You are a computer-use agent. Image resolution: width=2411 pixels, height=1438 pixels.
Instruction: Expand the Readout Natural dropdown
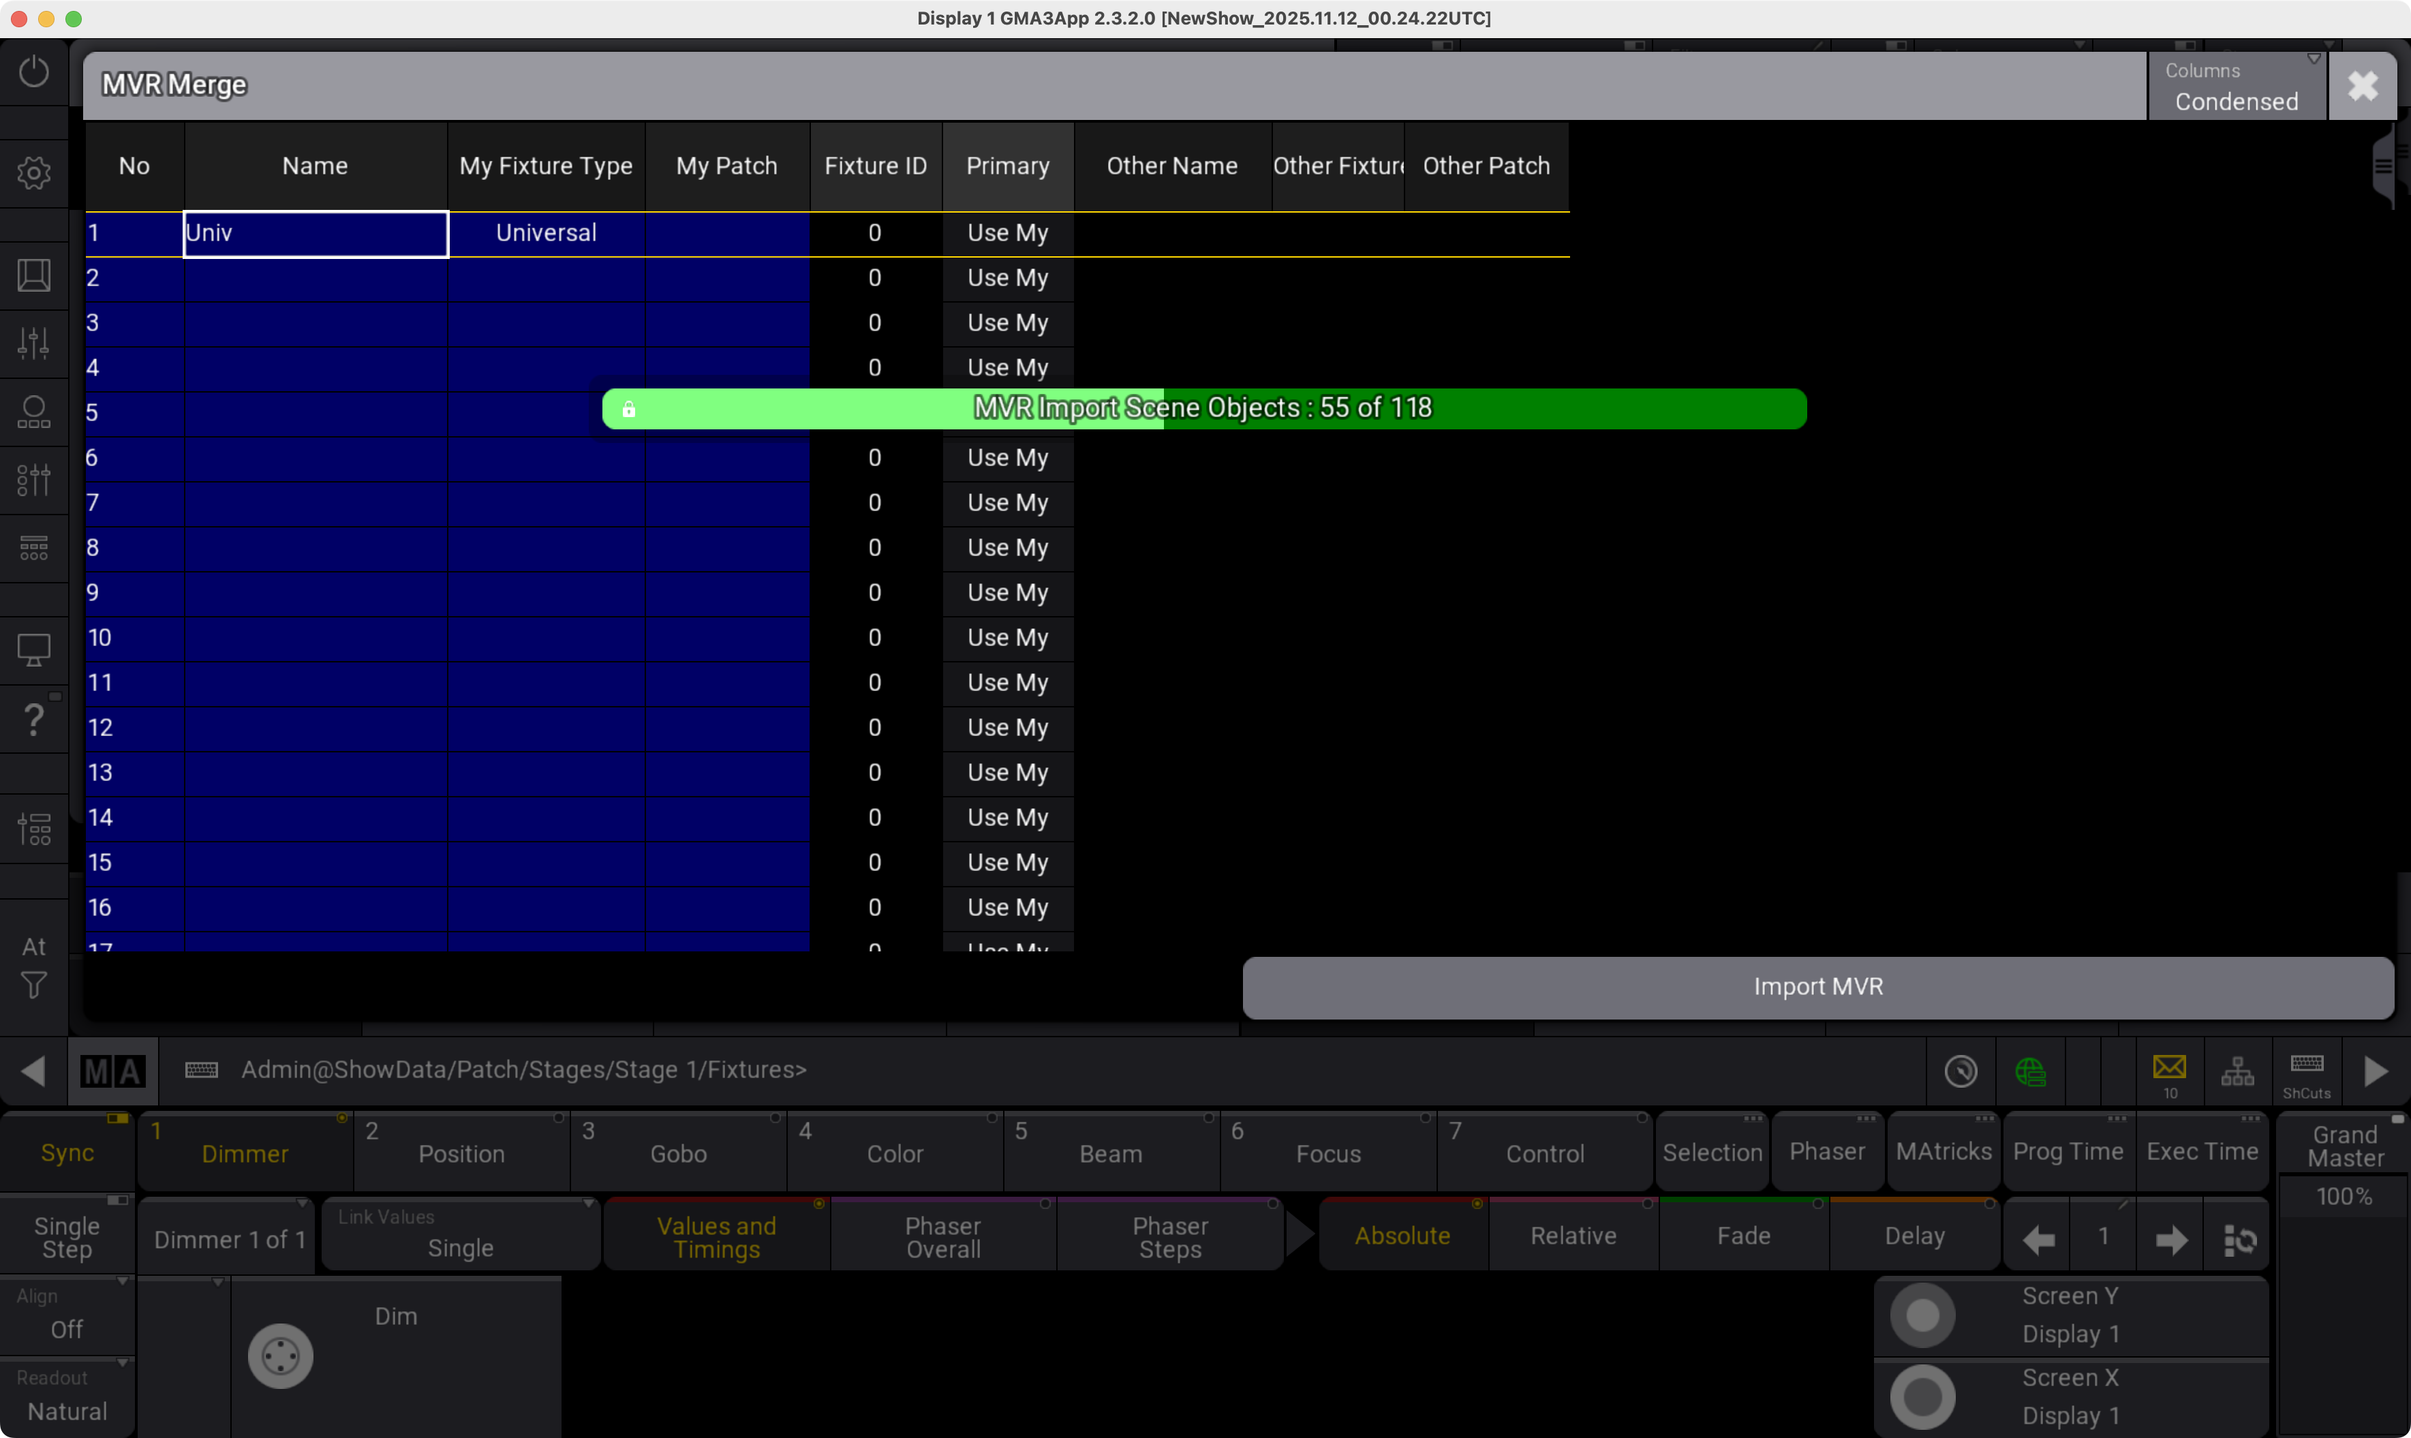(x=67, y=1396)
